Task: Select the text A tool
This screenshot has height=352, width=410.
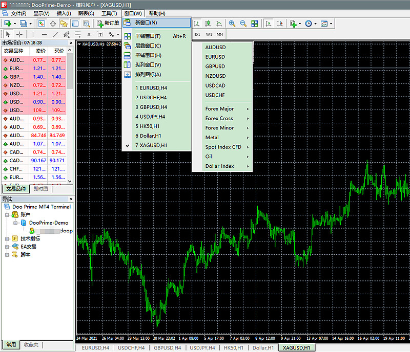Action: tap(89, 34)
